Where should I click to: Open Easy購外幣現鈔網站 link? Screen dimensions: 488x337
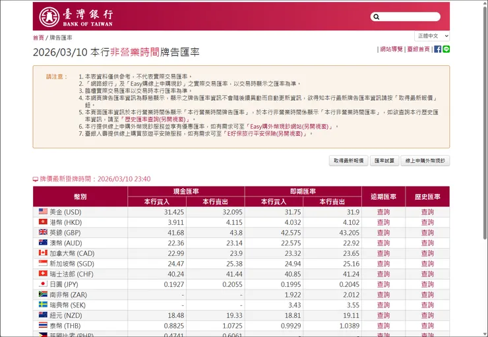[290, 127]
